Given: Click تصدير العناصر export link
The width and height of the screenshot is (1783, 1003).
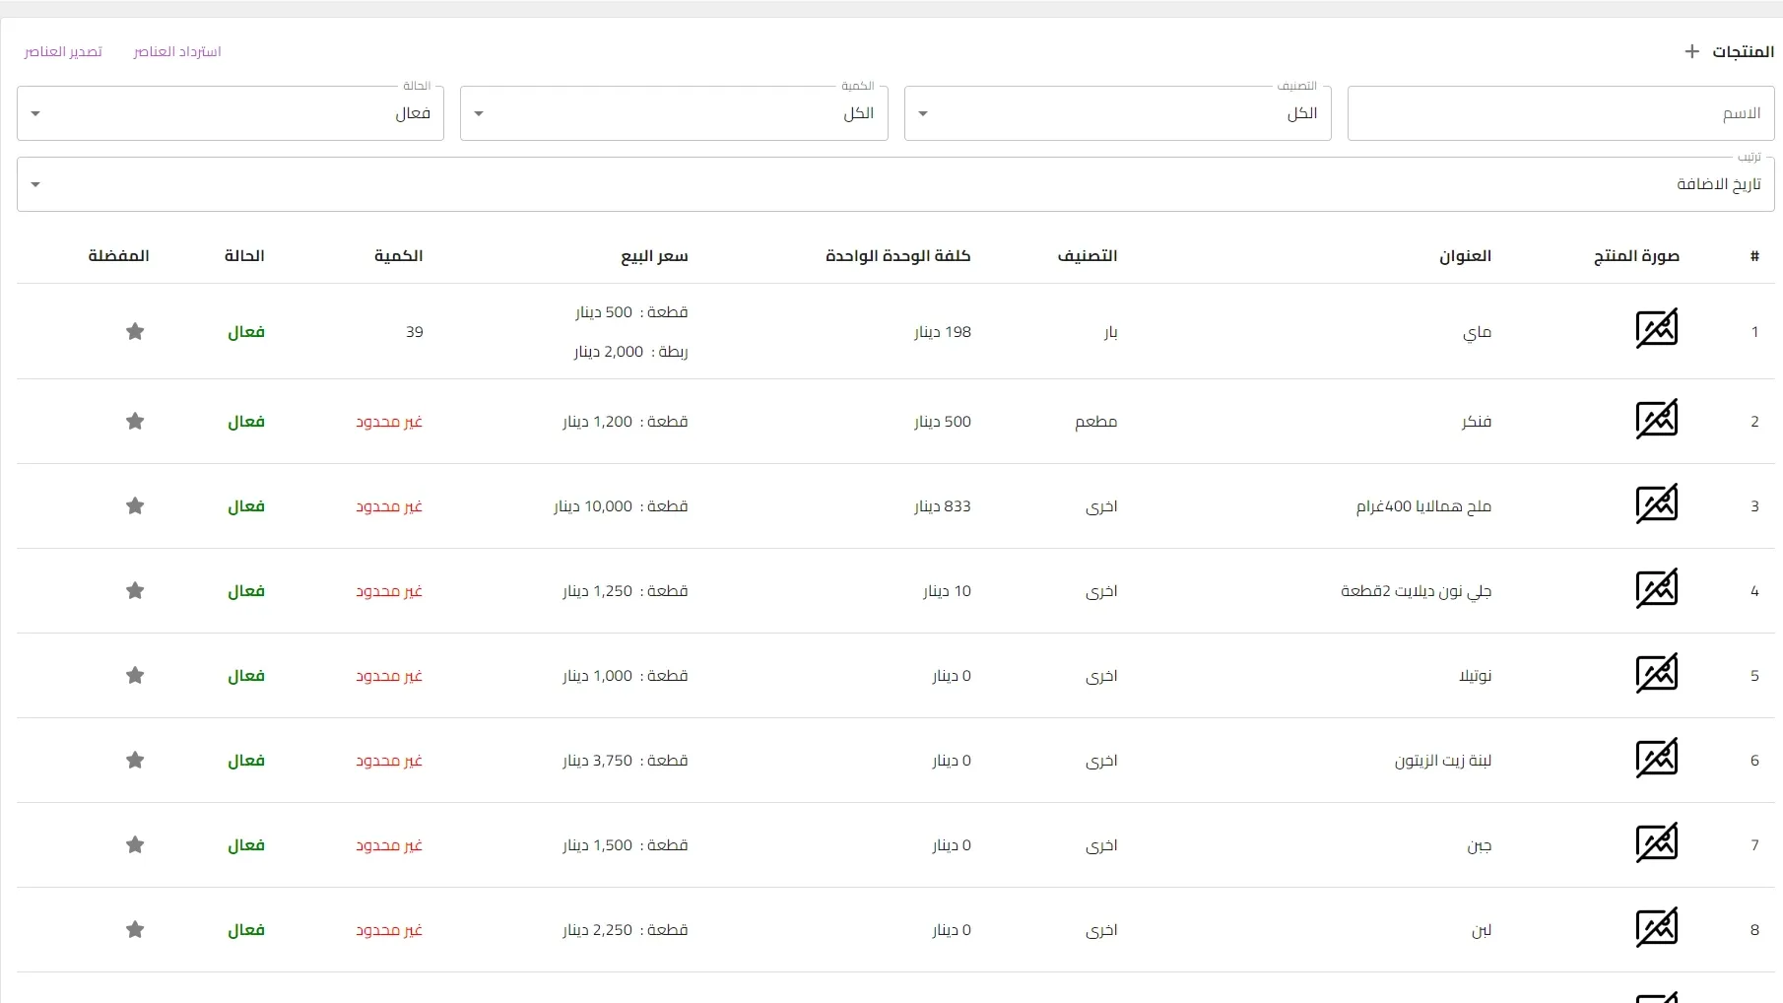Looking at the screenshot, I should point(63,51).
